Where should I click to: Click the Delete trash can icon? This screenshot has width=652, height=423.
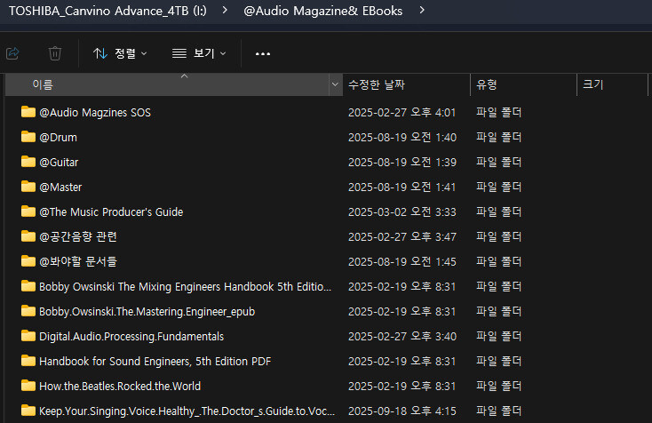click(55, 53)
